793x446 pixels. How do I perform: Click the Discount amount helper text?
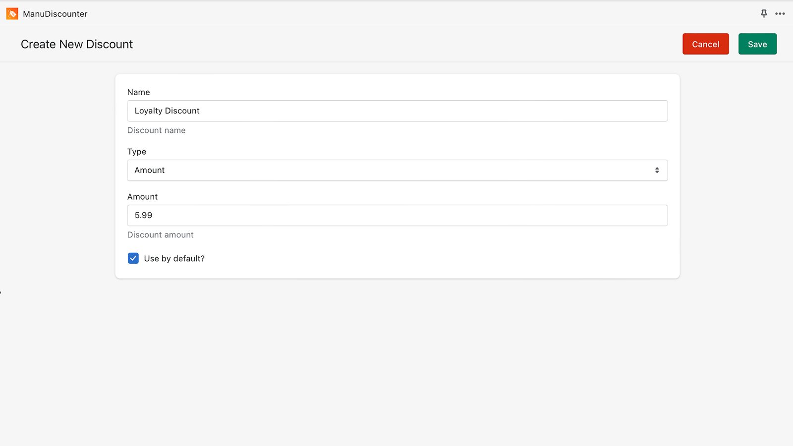click(160, 235)
